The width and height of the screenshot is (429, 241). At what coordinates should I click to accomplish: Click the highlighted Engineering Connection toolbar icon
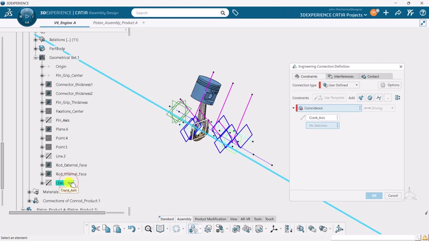pos(193,229)
